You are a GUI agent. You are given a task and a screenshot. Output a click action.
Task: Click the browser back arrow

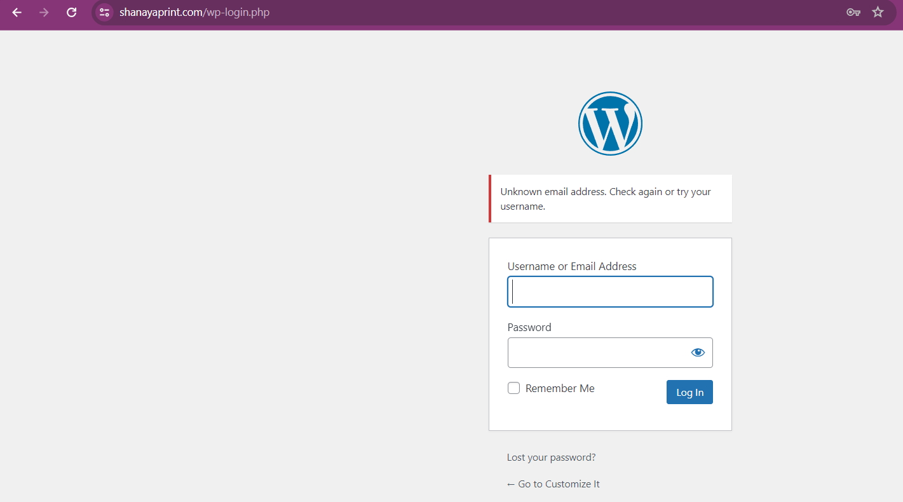point(17,12)
